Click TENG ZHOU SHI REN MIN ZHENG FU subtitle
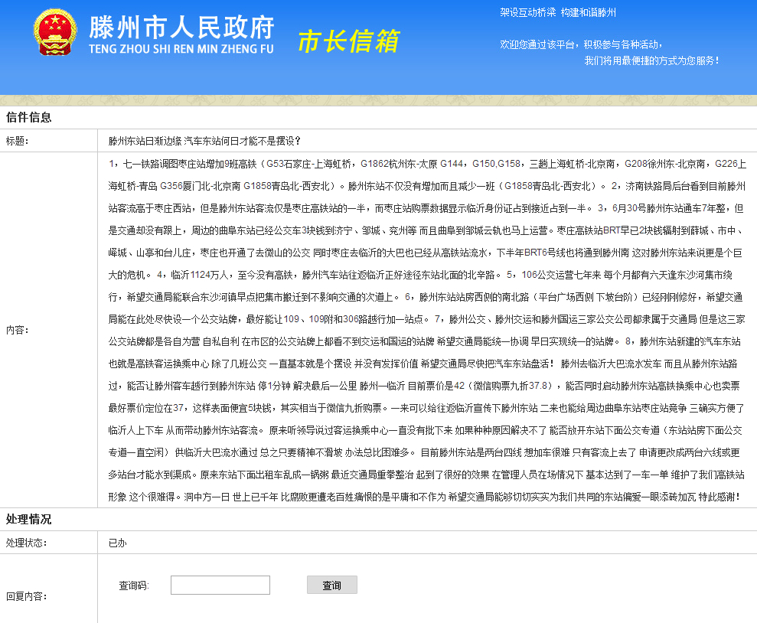Viewport: 757px width, 623px height. pos(181,49)
